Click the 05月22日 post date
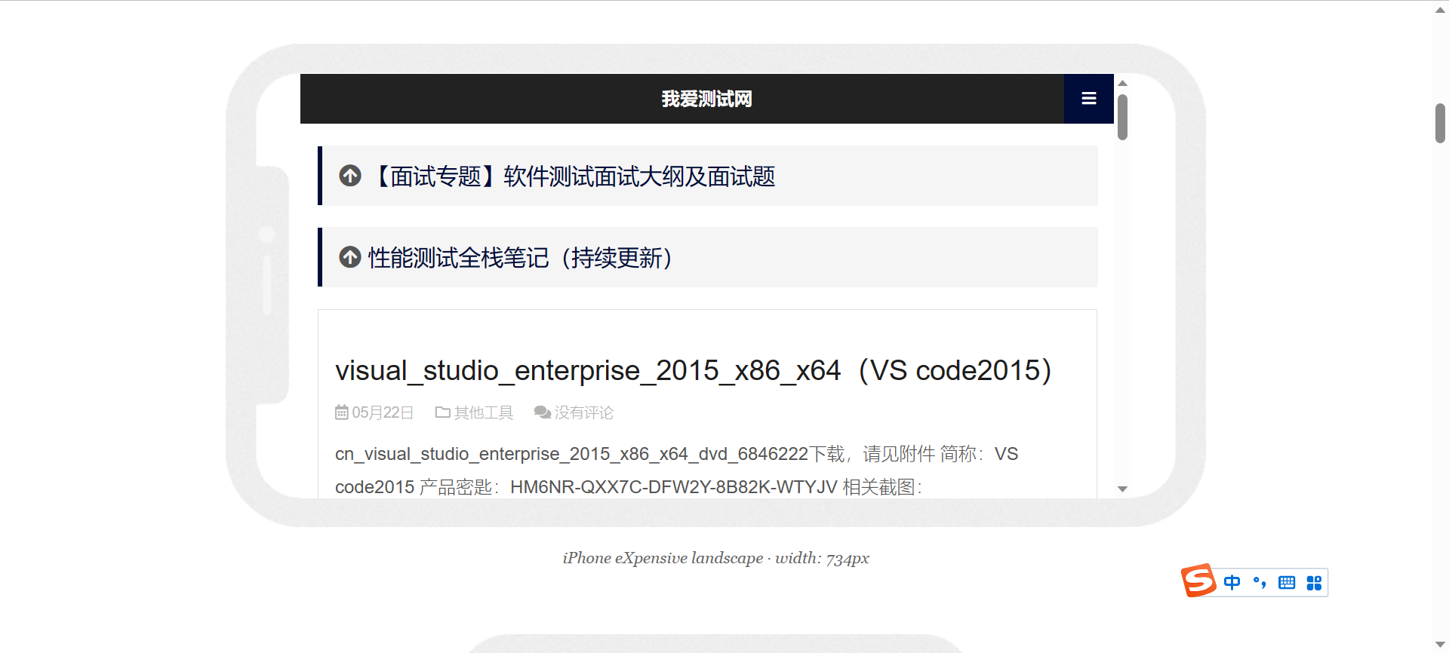The image size is (1449, 653). click(383, 412)
